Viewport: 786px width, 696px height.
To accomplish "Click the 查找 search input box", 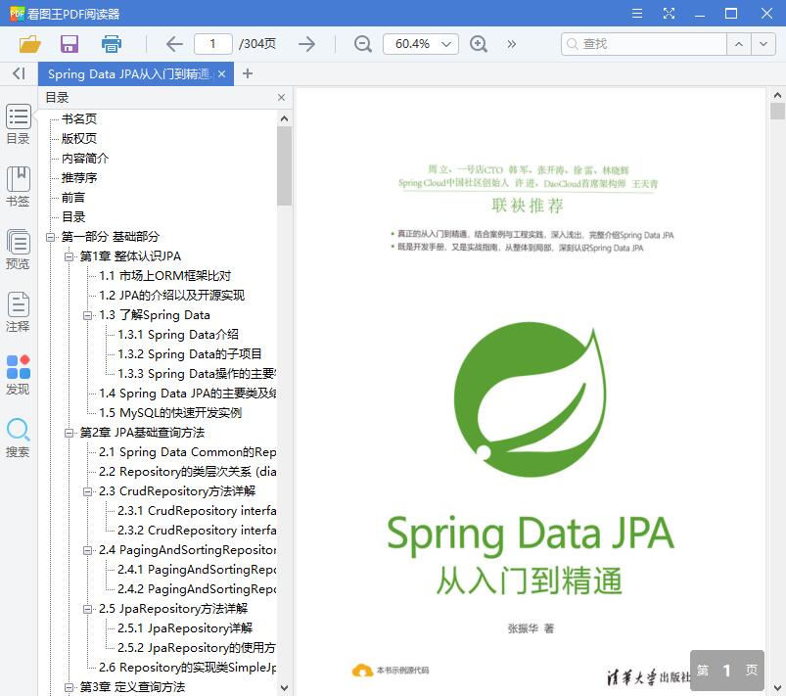I will pos(644,44).
